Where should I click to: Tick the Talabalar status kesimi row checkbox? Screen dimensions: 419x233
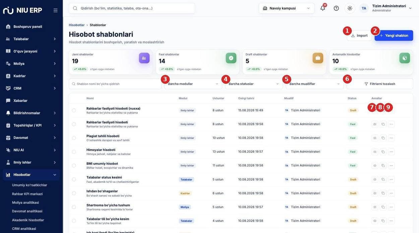(x=74, y=179)
